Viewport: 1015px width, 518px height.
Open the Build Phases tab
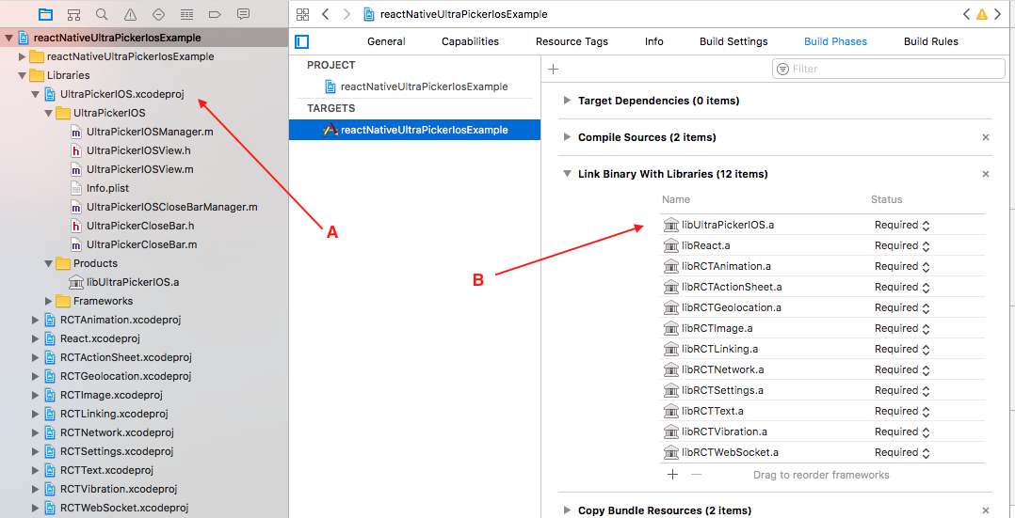[x=835, y=41]
